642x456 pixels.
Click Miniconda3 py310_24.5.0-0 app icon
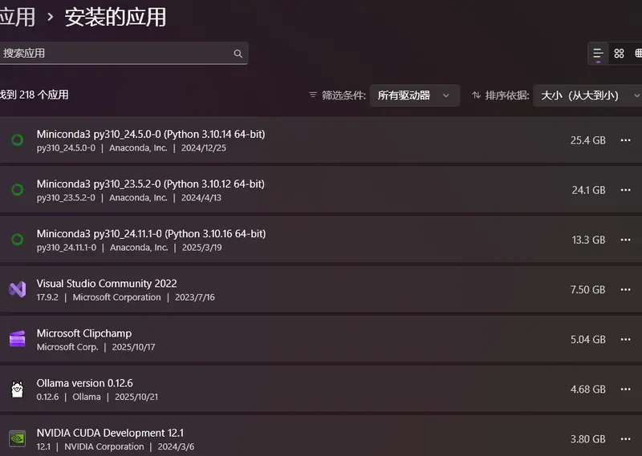tap(17, 140)
